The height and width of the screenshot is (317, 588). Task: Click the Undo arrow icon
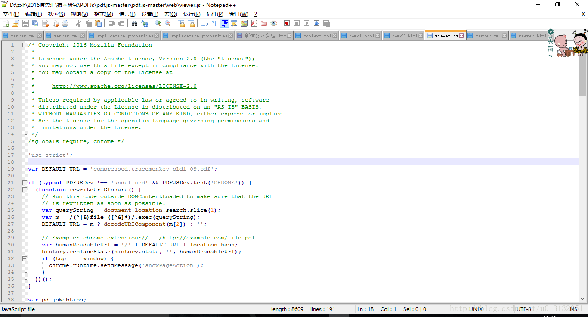pos(111,23)
